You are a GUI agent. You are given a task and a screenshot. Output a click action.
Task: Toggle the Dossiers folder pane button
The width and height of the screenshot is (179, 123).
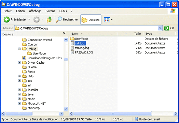91,19
